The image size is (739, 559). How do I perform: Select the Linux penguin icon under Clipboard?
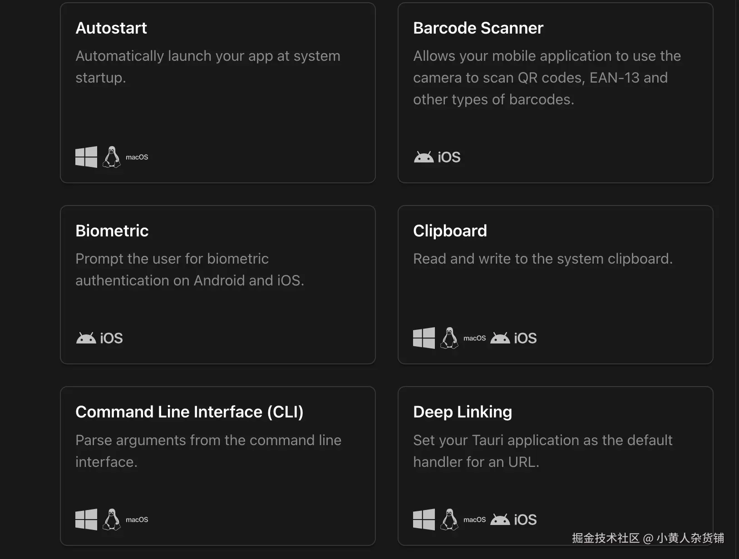tap(450, 338)
